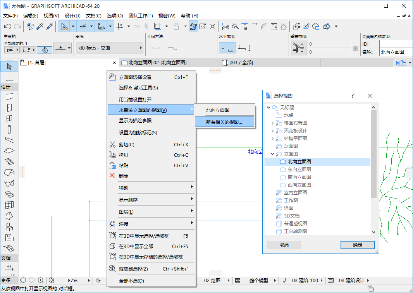Click the Trim tool scissors icon in toolbar
Screen dimensions: 413x293
tap(225, 26)
